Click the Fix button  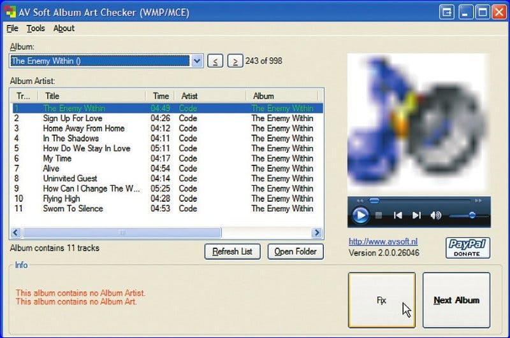tap(381, 300)
